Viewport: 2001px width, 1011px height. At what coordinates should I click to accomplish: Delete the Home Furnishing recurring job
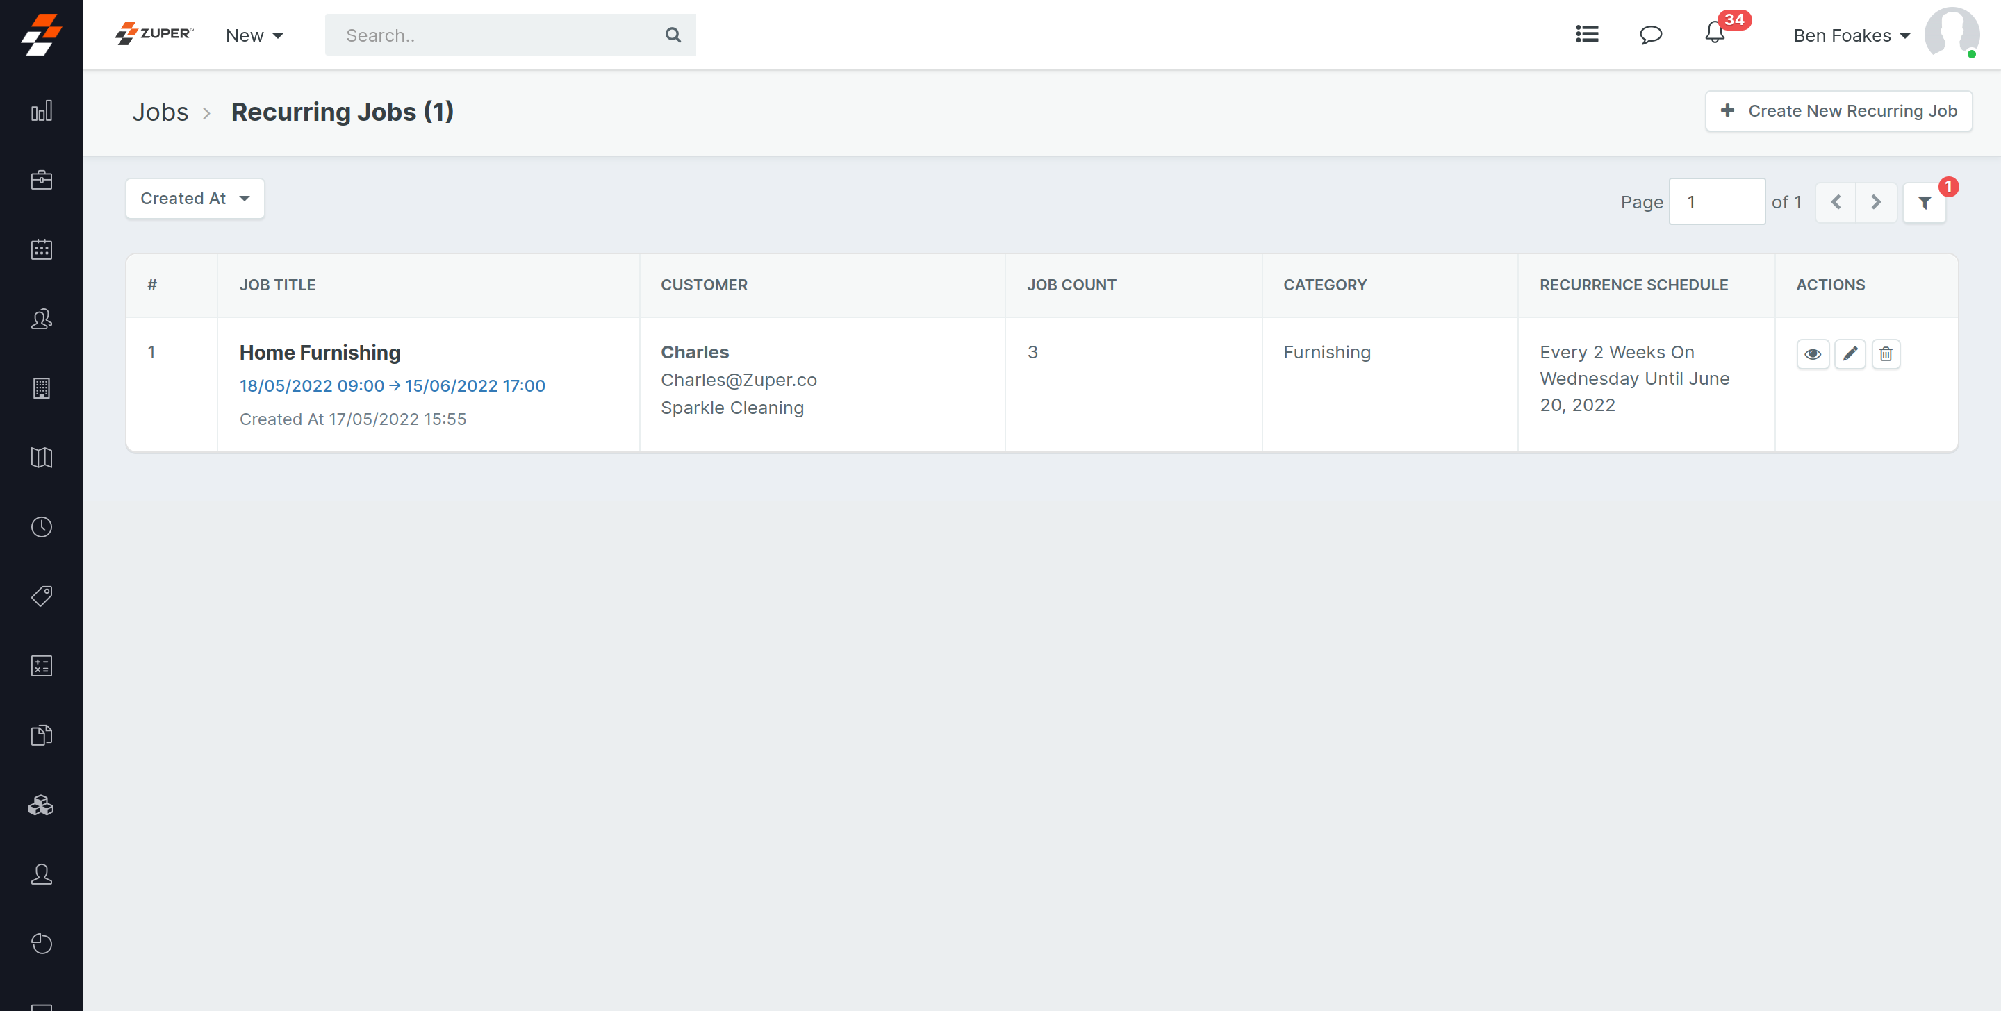pyautogui.click(x=1886, y=354)
